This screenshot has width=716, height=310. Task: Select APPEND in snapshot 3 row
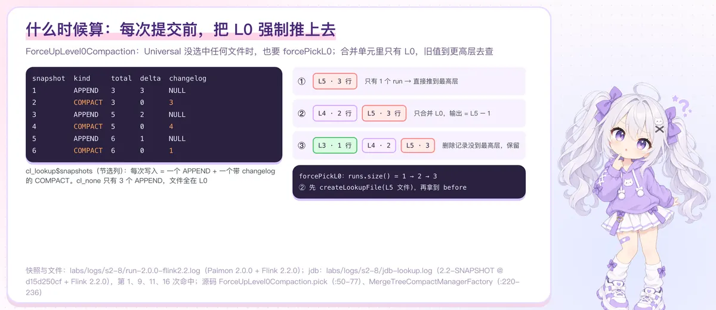coord(86,114)
